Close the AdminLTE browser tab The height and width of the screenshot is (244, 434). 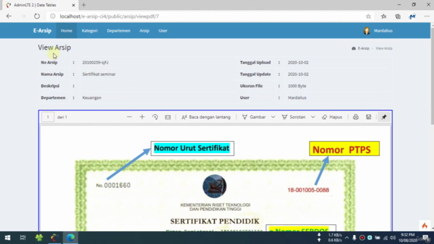click(x=73, y=5)
